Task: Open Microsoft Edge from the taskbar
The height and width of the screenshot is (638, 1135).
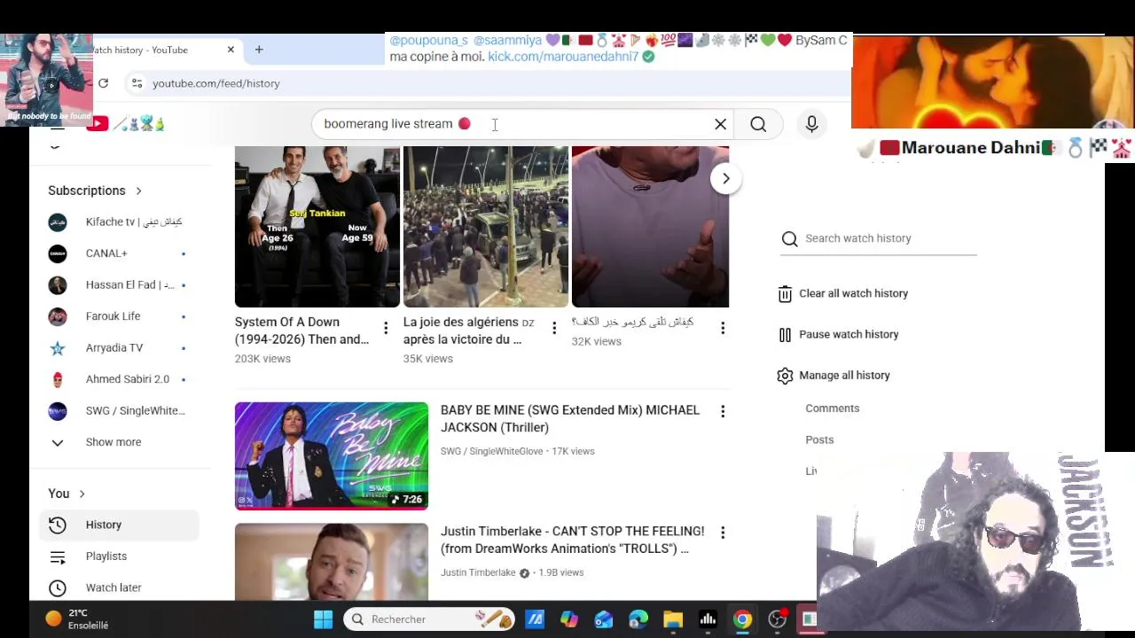Action: pos(638,619)
